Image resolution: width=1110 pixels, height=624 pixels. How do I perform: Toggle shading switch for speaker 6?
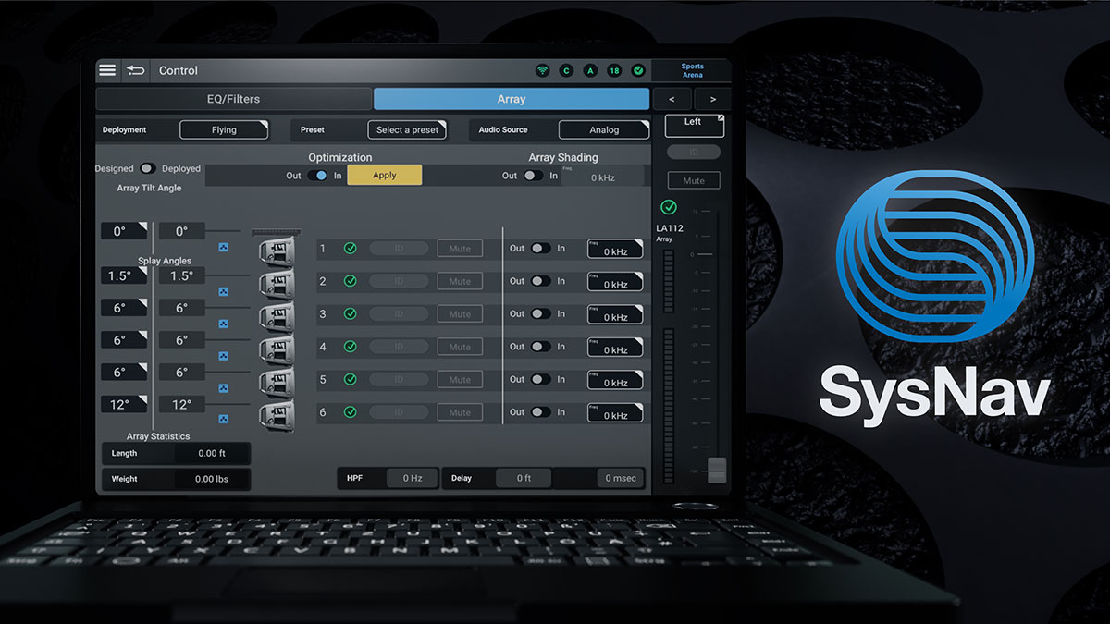540,412
